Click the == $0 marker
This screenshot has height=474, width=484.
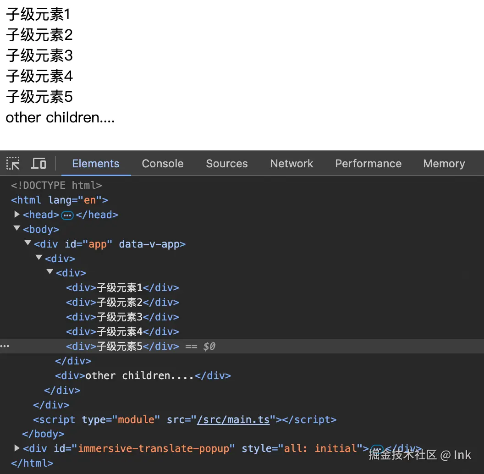(x=200, y=346)
